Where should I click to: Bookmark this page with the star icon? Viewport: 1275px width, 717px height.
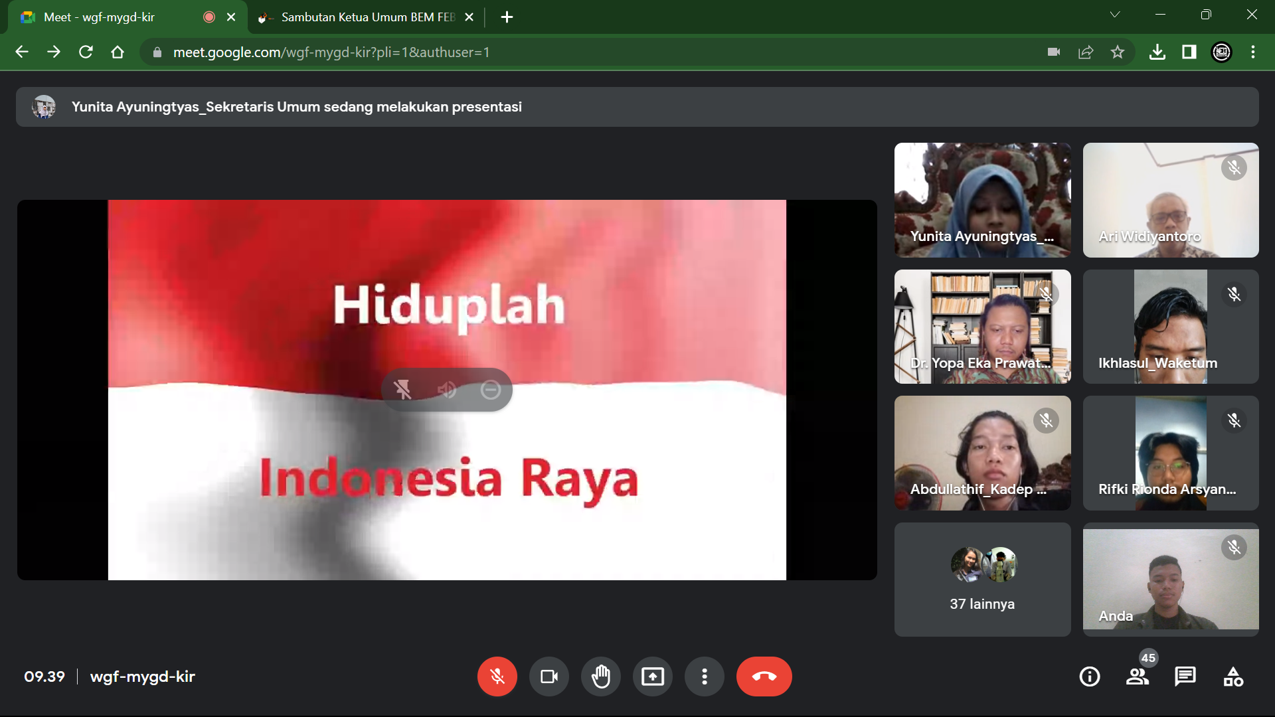click(1118, 52)
